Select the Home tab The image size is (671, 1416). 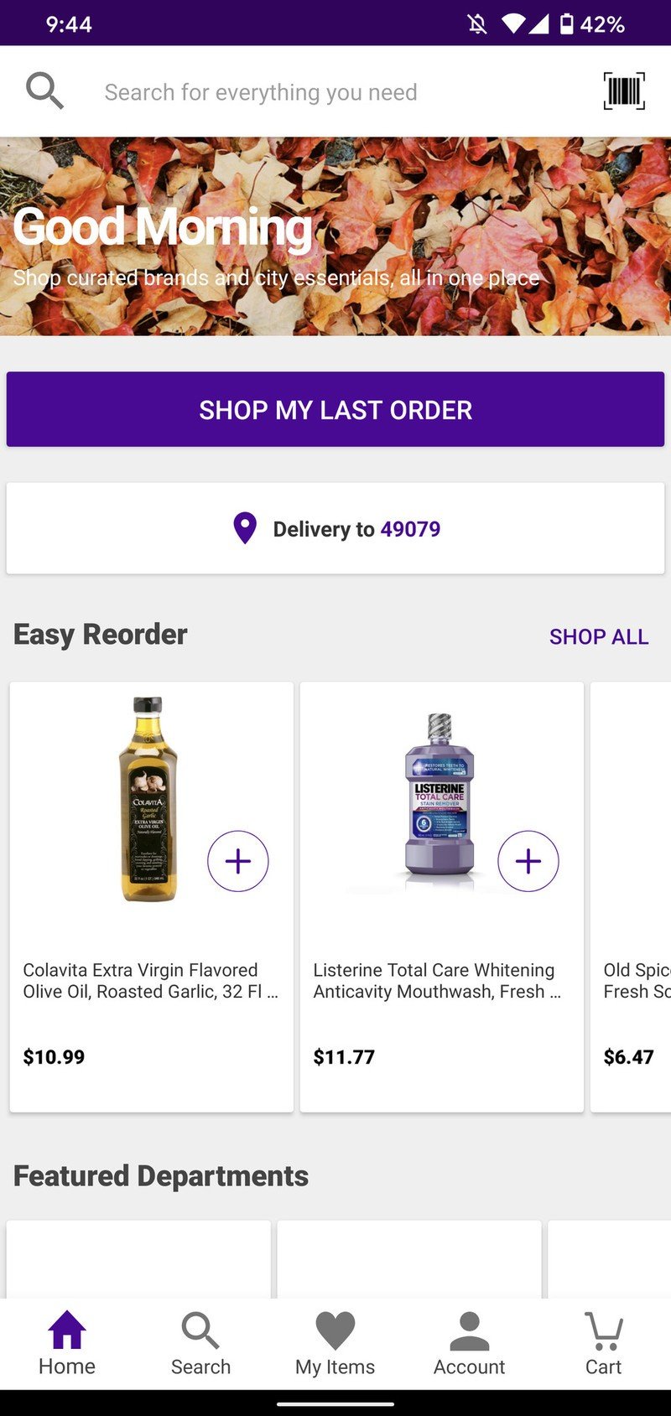coord(67,1344)
